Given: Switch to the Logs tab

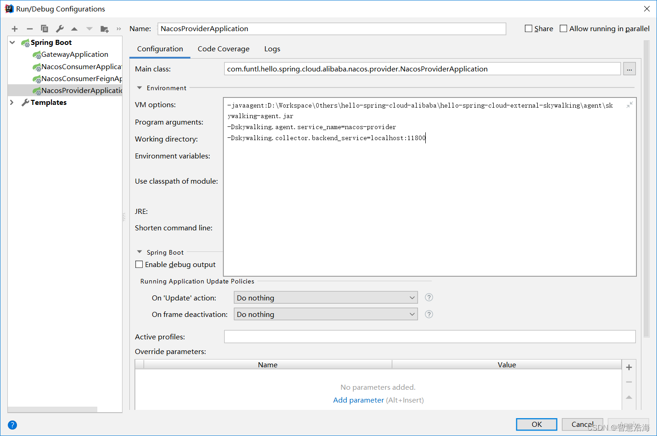Looking at the screenshot, I should [x=272, y=49].
